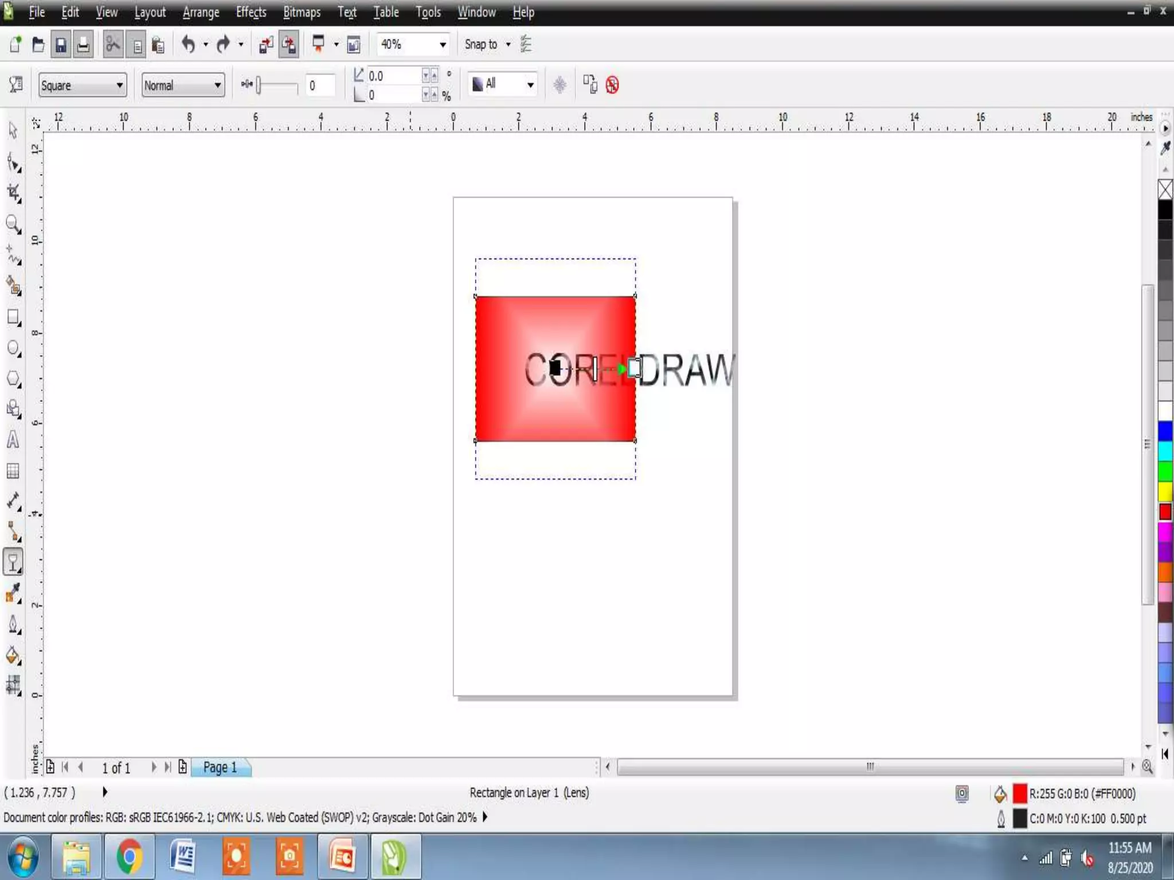Image resolution: width=1174 pixels, height=880 pixels.
Task: Select the Smart Fill tool
Action: (x=14, y=286)
